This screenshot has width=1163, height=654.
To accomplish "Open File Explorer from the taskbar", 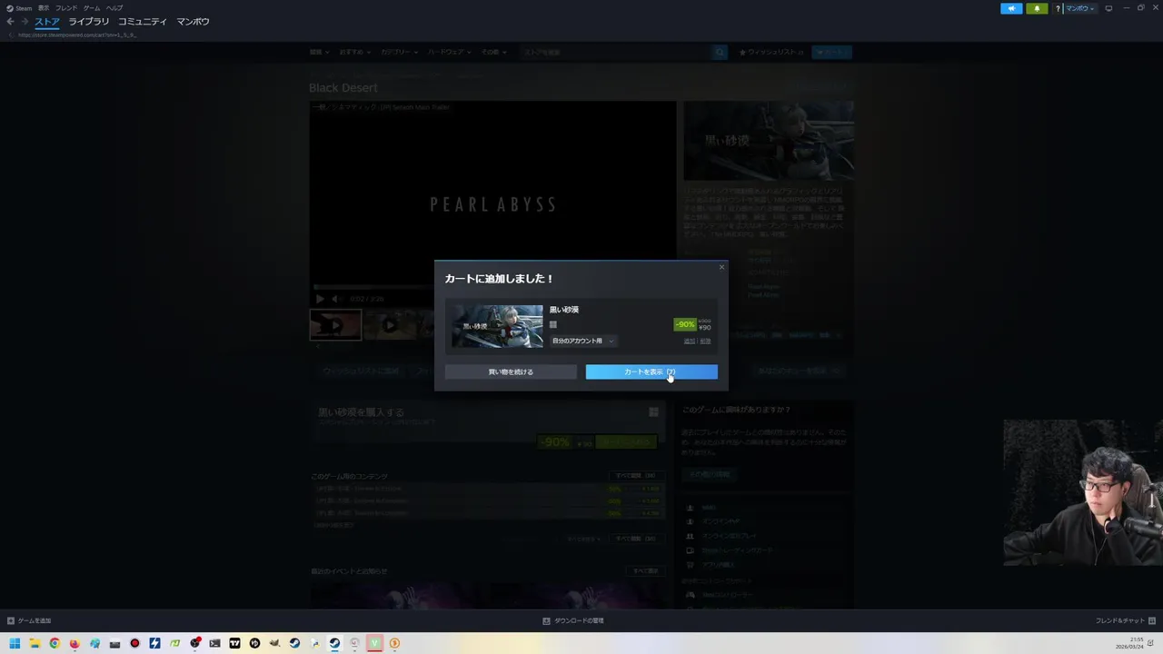I will pyautogui.click(x=35, y=644).
